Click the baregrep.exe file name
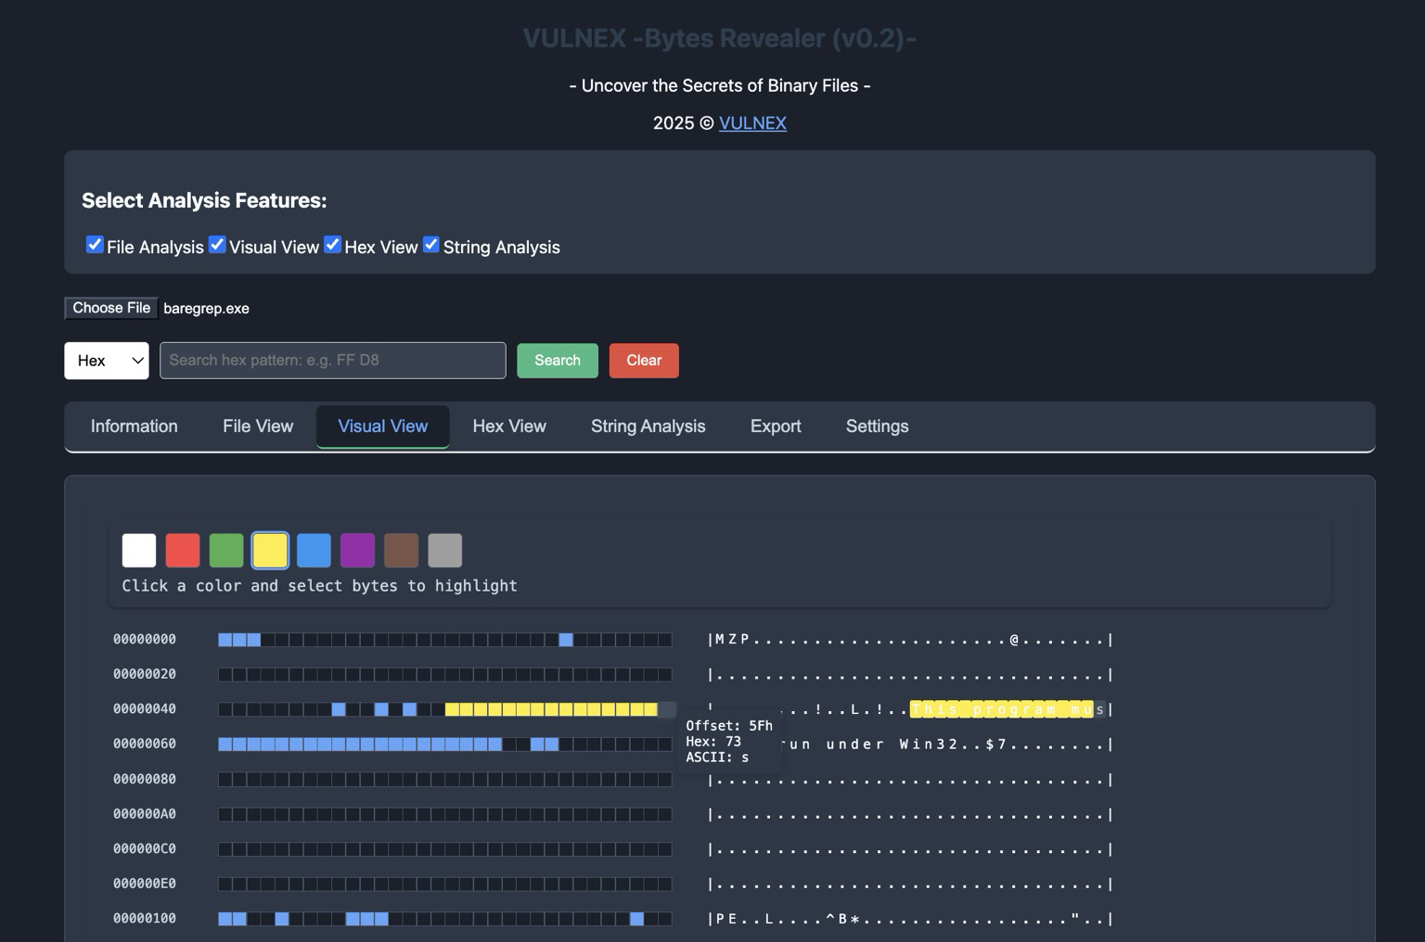Image resolution: width=1425 pixels, height=942 pixels. pyautogui.click(x=206, y=309)
